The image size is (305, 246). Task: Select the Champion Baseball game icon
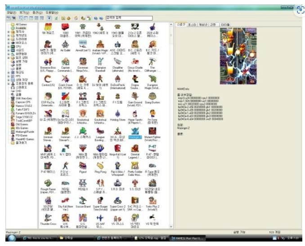pos(100,65)
